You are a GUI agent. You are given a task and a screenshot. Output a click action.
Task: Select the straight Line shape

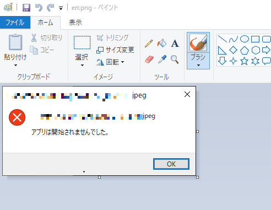point(222,39)
